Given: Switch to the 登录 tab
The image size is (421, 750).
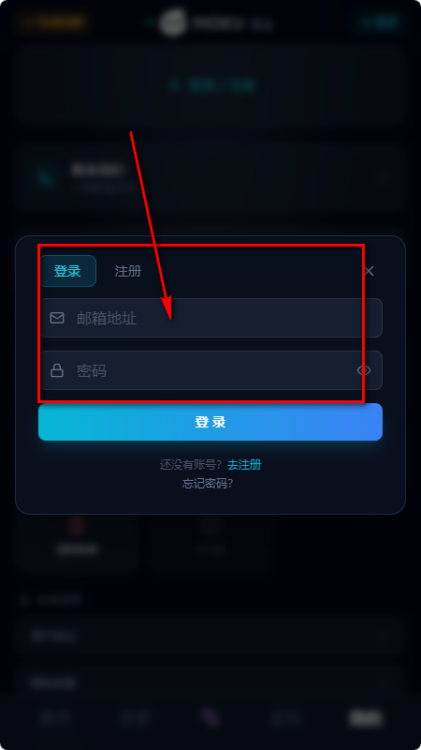Looking at the screenshot, I should (67, 271).
